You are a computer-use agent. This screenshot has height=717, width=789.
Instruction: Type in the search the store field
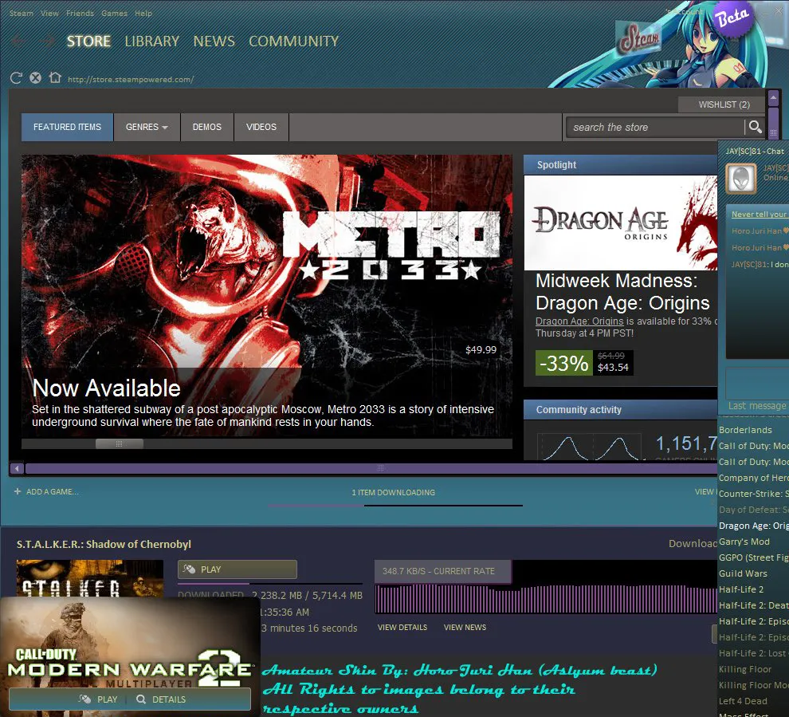tap(654, 127)
